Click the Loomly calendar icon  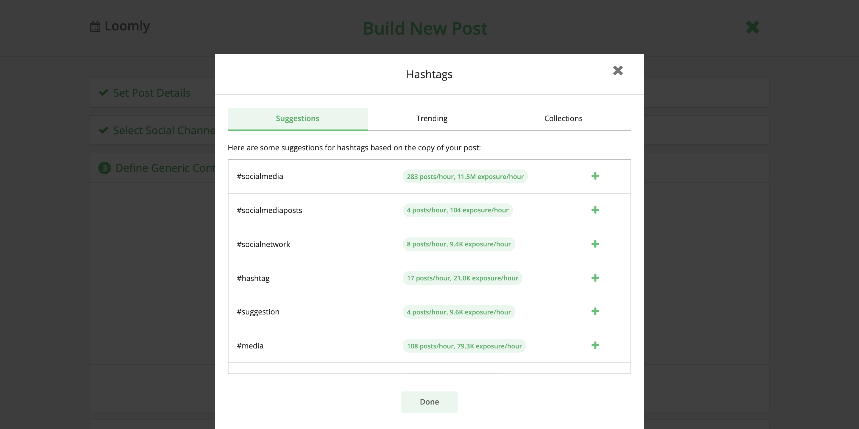[x=95, y=26]
